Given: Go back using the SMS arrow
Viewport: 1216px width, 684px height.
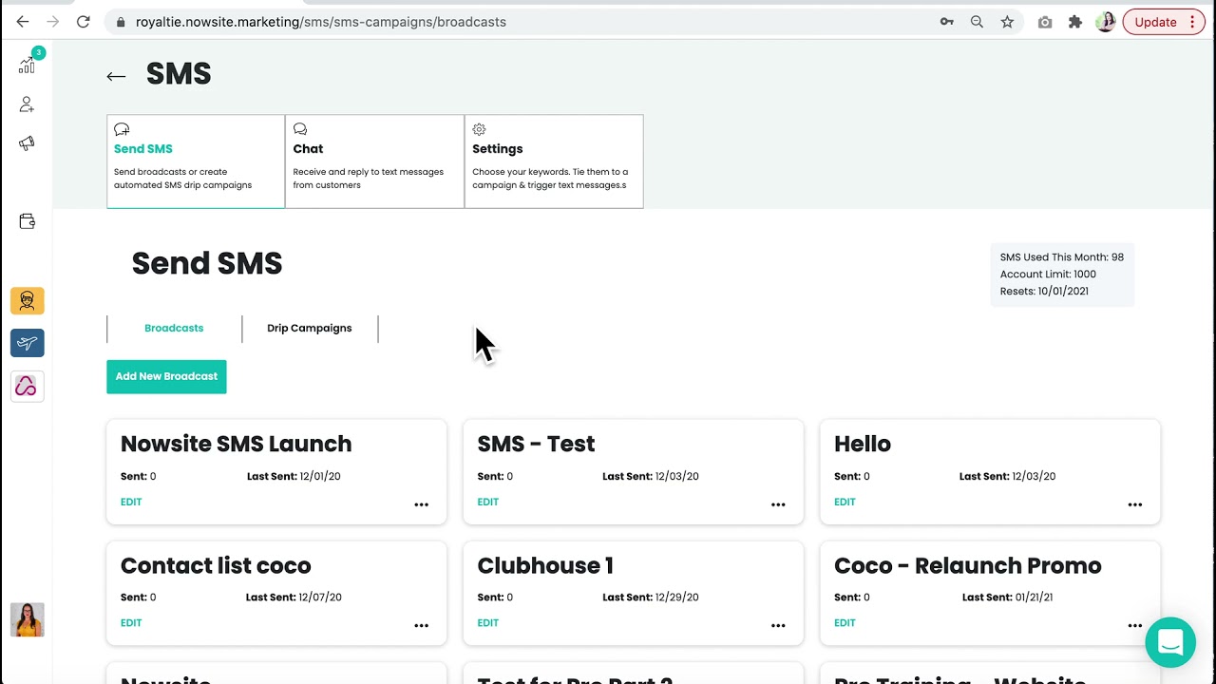Looking at the screenshot, I should [116, 76].
